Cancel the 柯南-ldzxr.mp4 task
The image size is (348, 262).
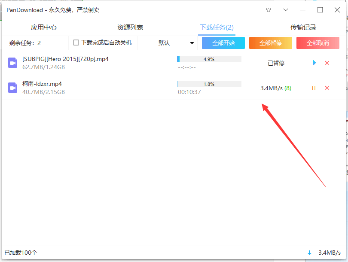click(327, 88)
